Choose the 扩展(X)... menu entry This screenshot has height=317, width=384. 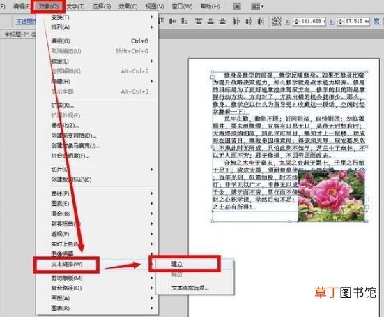pyautogui.click(x=97, y=105)
